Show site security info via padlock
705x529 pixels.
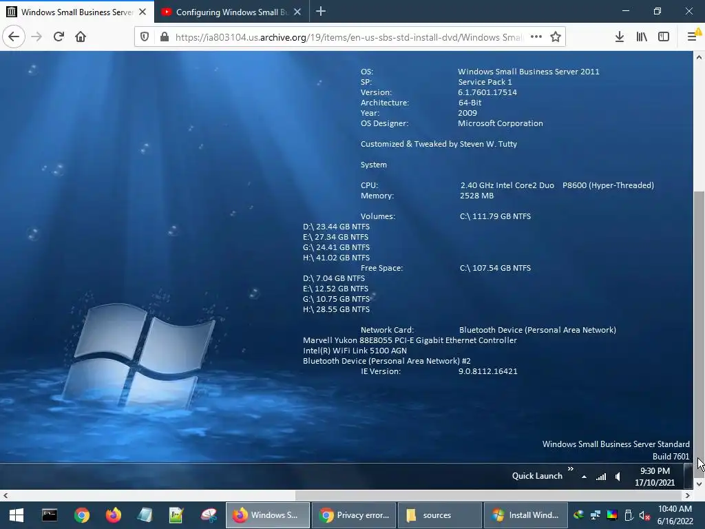point(165,37)
